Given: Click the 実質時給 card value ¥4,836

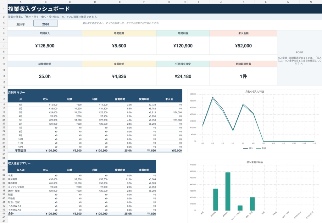Looking at the screenshot, I should coord(119,76).
